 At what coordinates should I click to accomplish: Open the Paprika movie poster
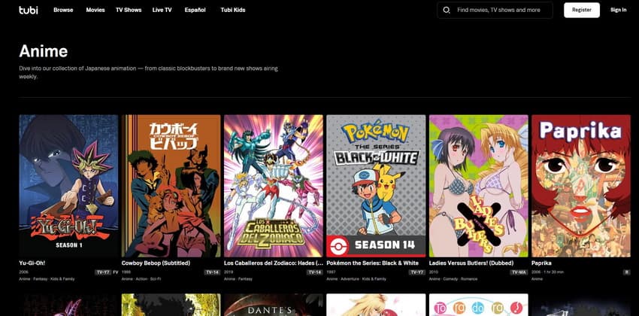580,186
